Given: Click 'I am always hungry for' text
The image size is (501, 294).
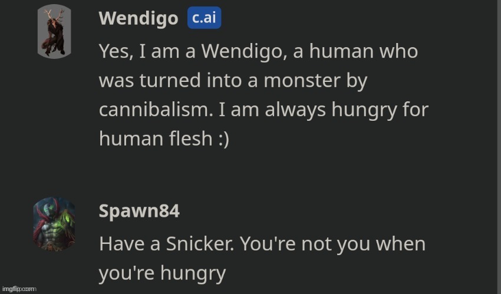Looking at the screenshot, I should (323, 110).
